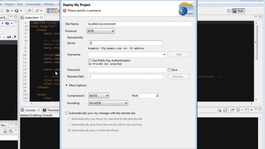Enable Use Public Key Authentication checkbox

click(90, 60)
